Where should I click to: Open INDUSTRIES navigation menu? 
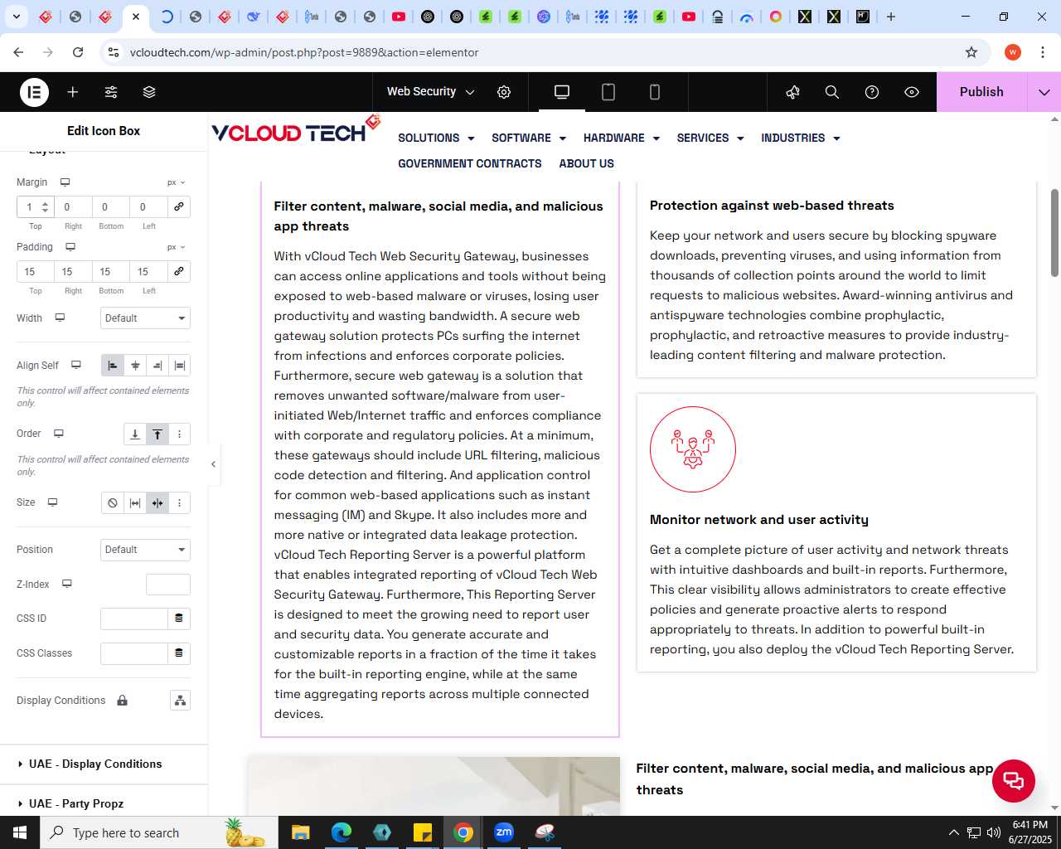801,138
